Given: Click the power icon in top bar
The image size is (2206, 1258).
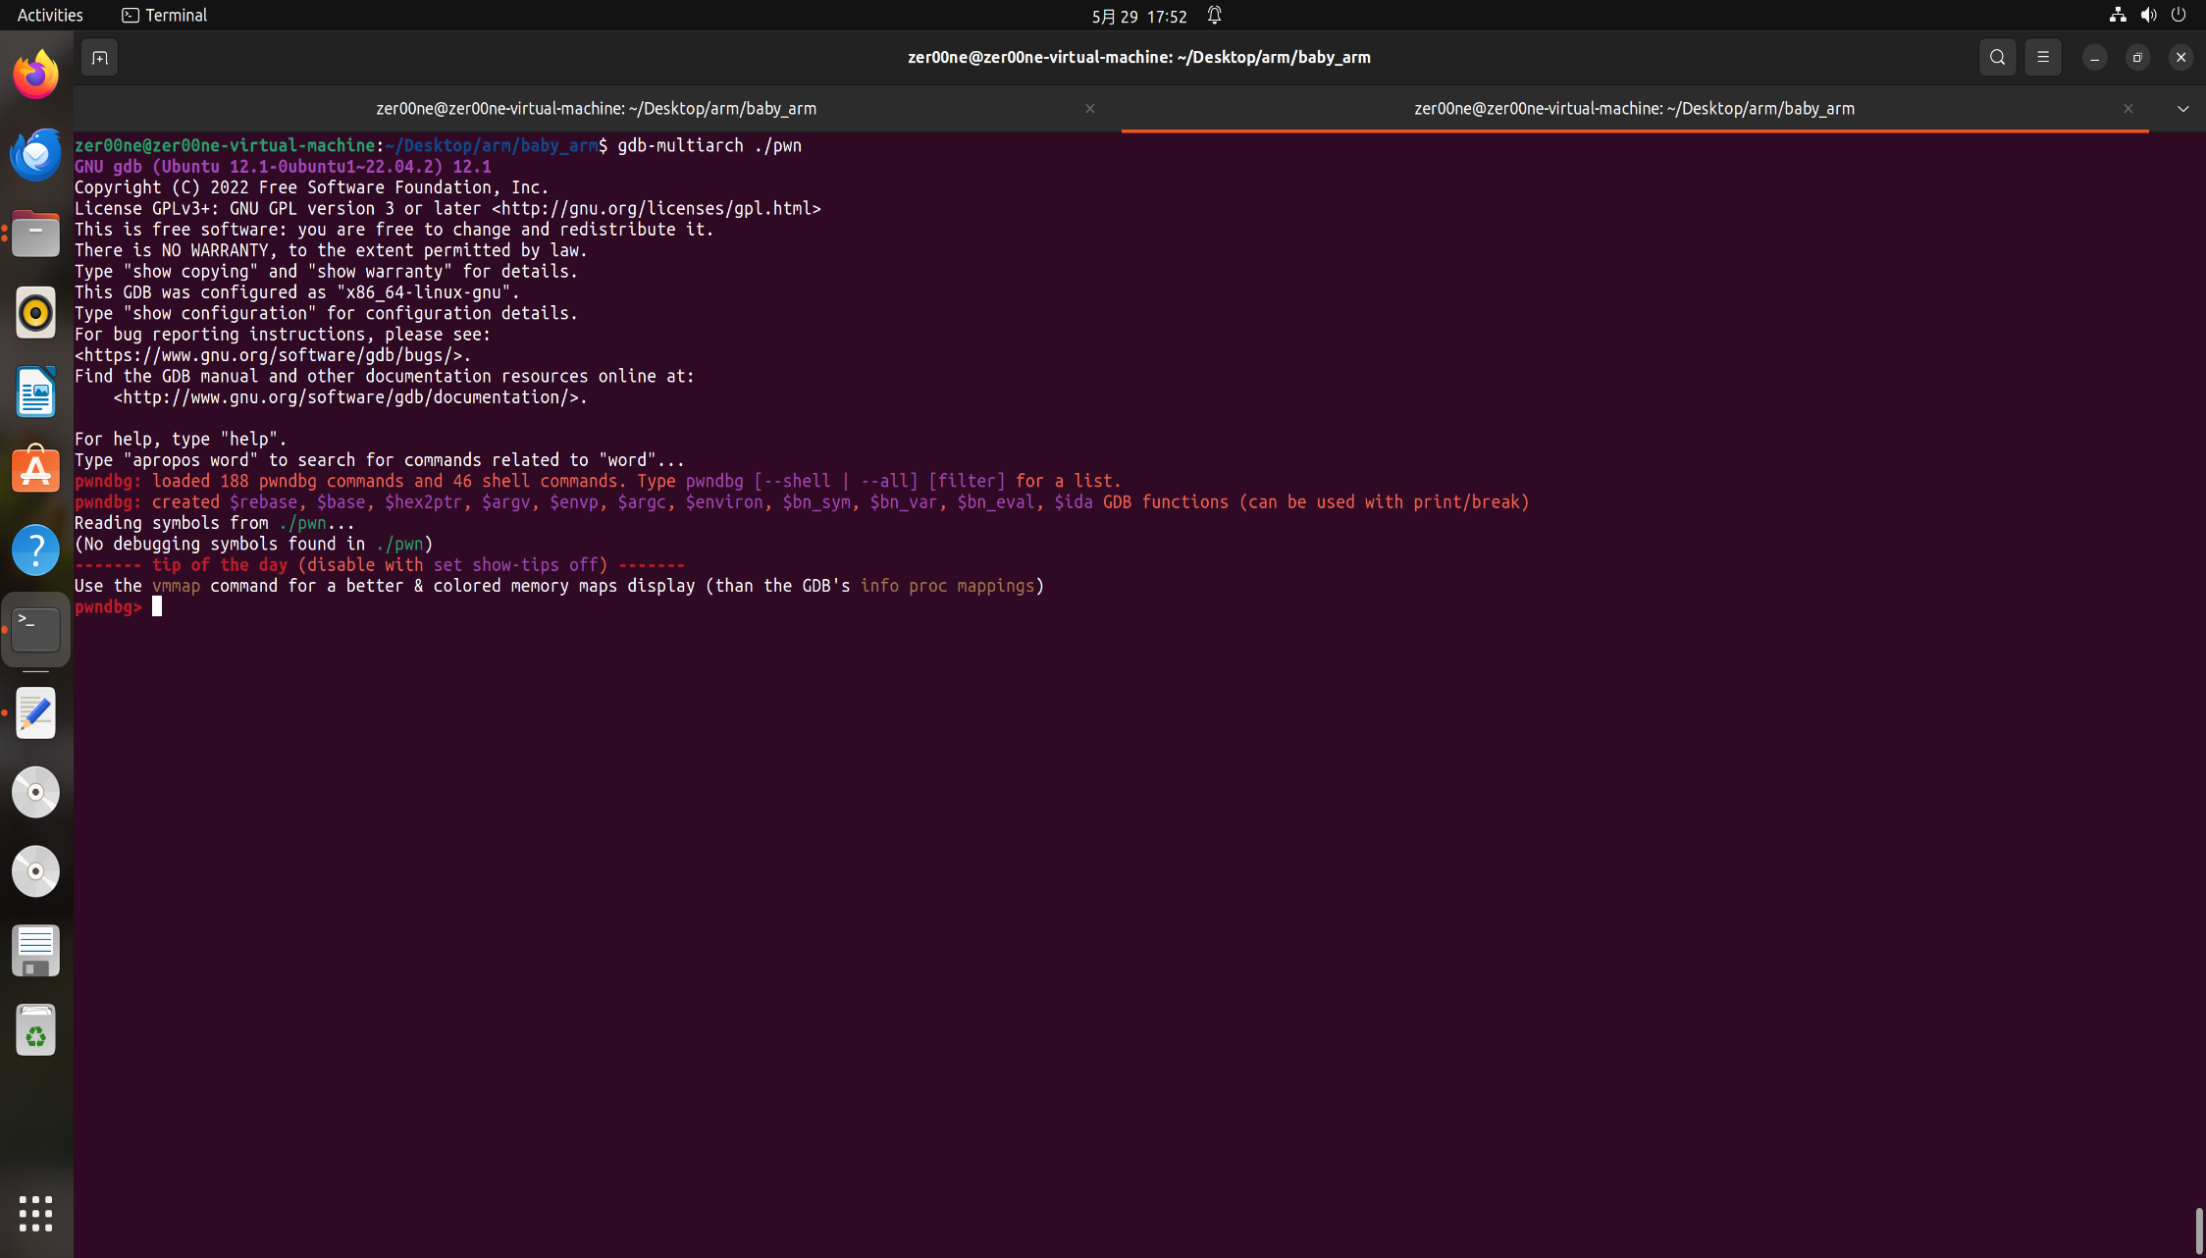Looking at the screenshot, I should click(2179, 15).
